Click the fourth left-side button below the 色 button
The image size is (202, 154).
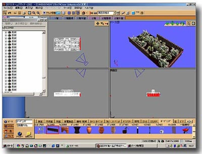[x=9, y=136]
